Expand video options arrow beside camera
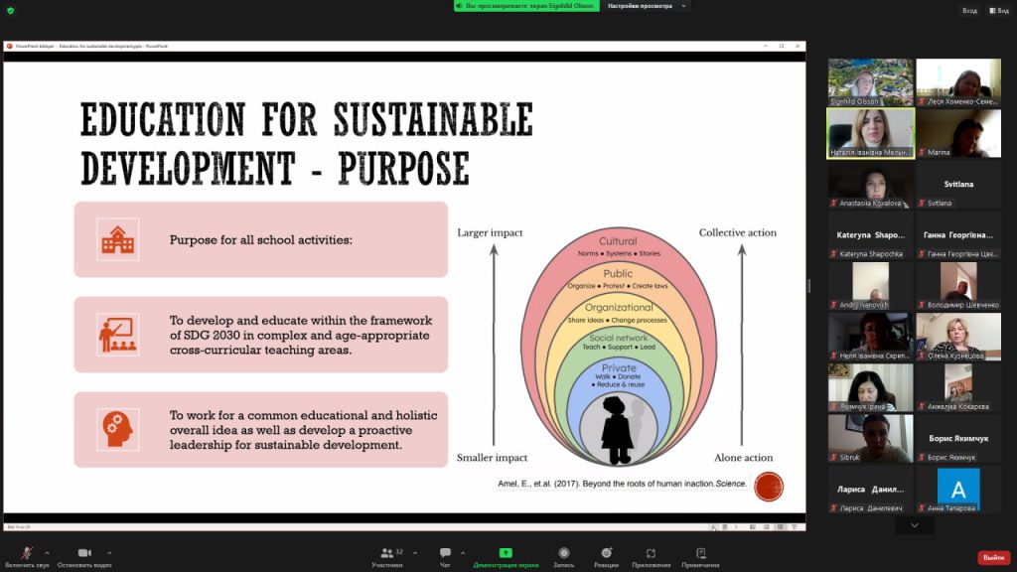The width and height of the screenshot is (1017, 572). tap(109, 552)
